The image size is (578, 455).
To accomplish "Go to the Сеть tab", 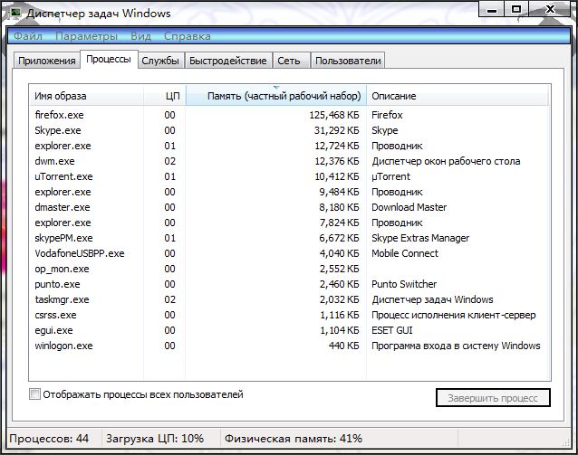I will click(289, 61).
